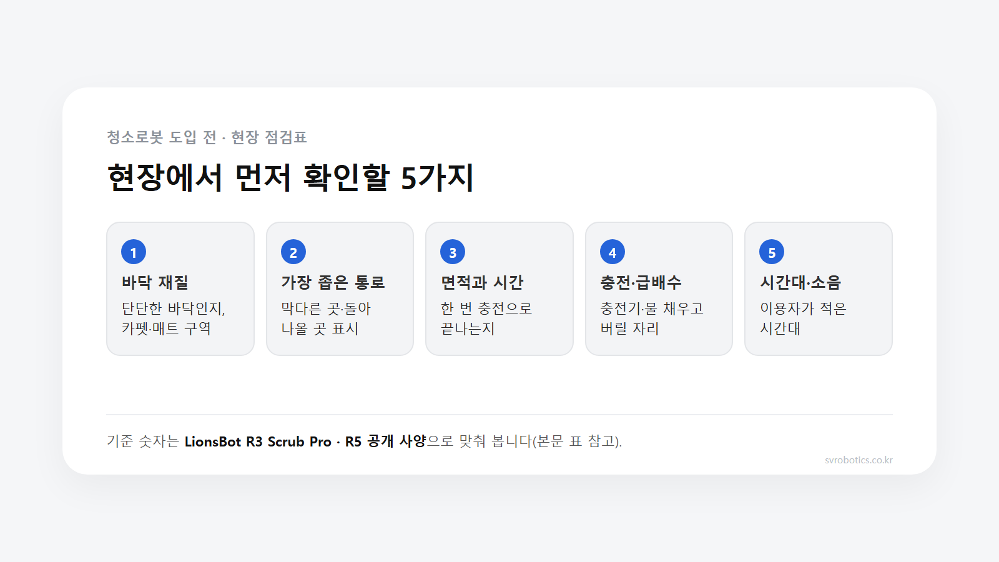Click the number 5 circle badge
The height and width of the screenshot is (562, 999).
(772, 252)
